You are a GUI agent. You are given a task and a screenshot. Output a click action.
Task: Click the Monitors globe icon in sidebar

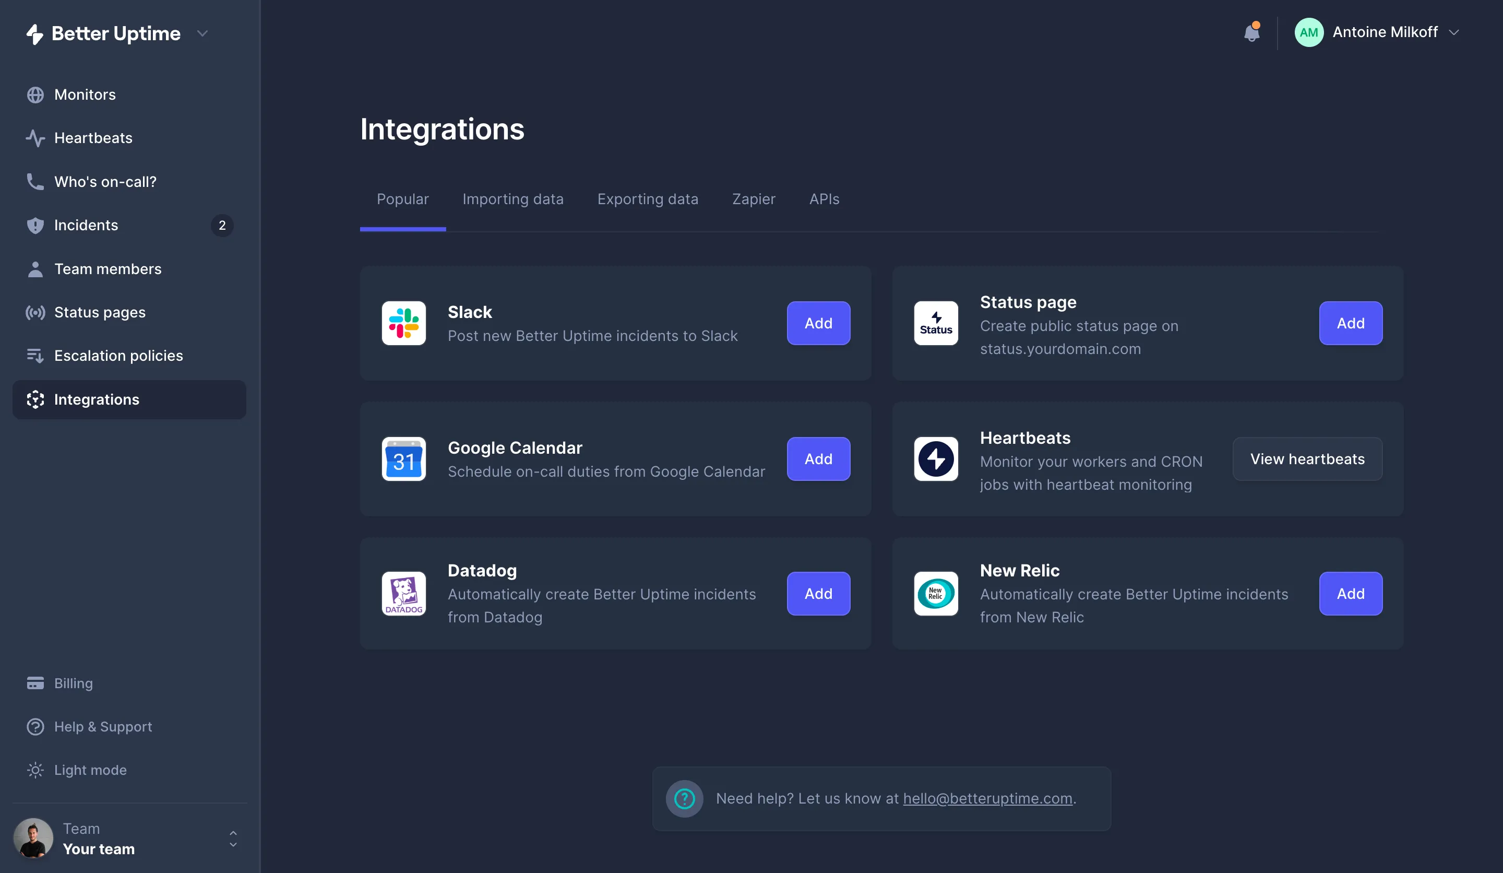[35, 95]
